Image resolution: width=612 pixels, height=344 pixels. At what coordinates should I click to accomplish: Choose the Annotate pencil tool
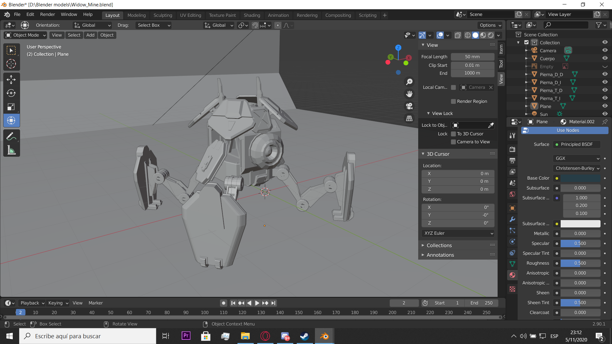11,136
